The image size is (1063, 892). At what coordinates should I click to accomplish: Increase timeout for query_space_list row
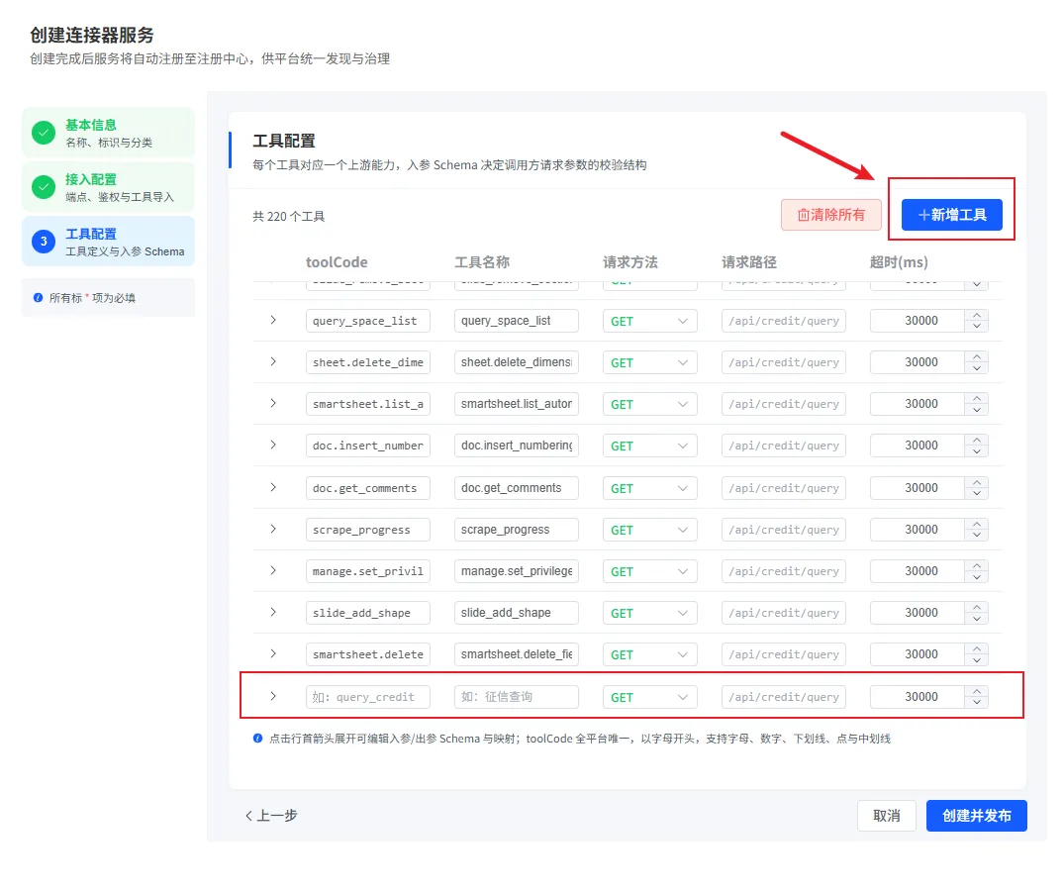(x=977, y=316)
